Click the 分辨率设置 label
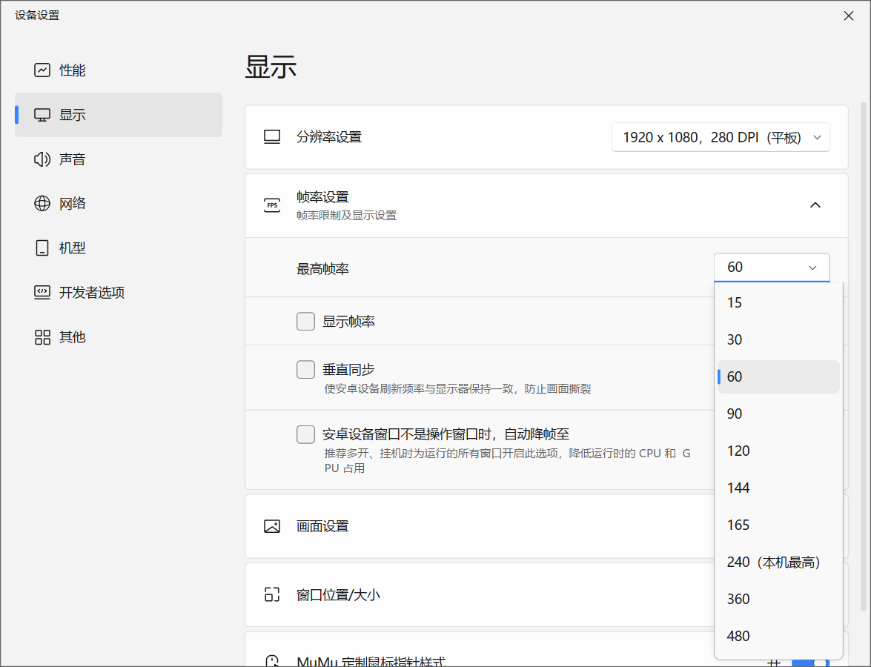The width and height of the screenshot is (871, 667). click(329, 137)
